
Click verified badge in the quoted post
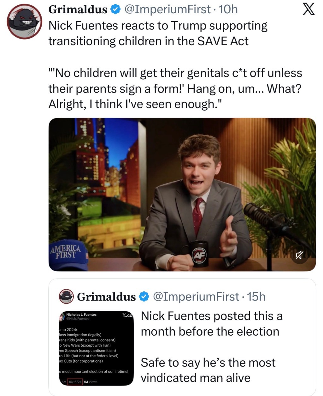(x=144, y=296)
